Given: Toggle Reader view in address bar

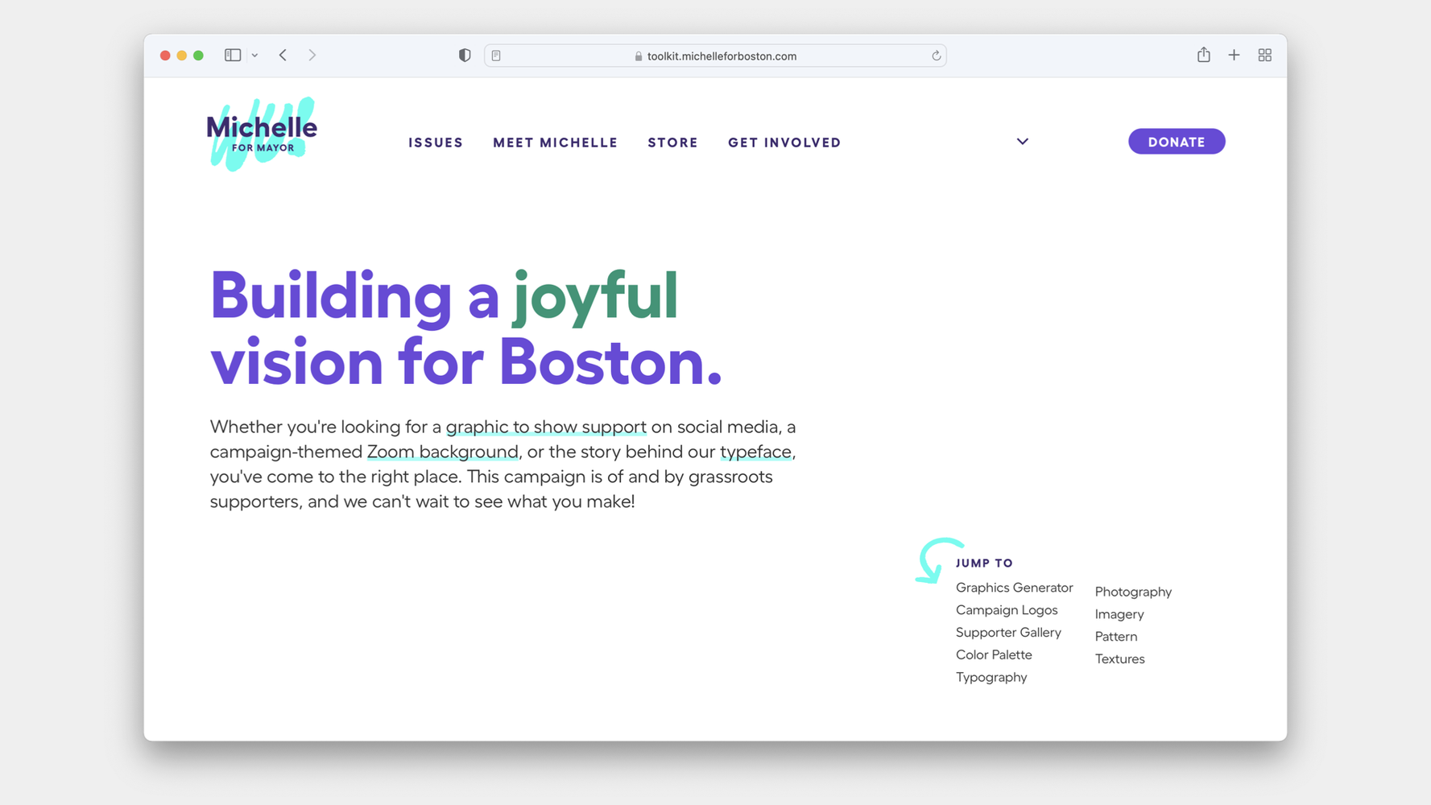Looking at the screenshot, I should coord(497,56).
